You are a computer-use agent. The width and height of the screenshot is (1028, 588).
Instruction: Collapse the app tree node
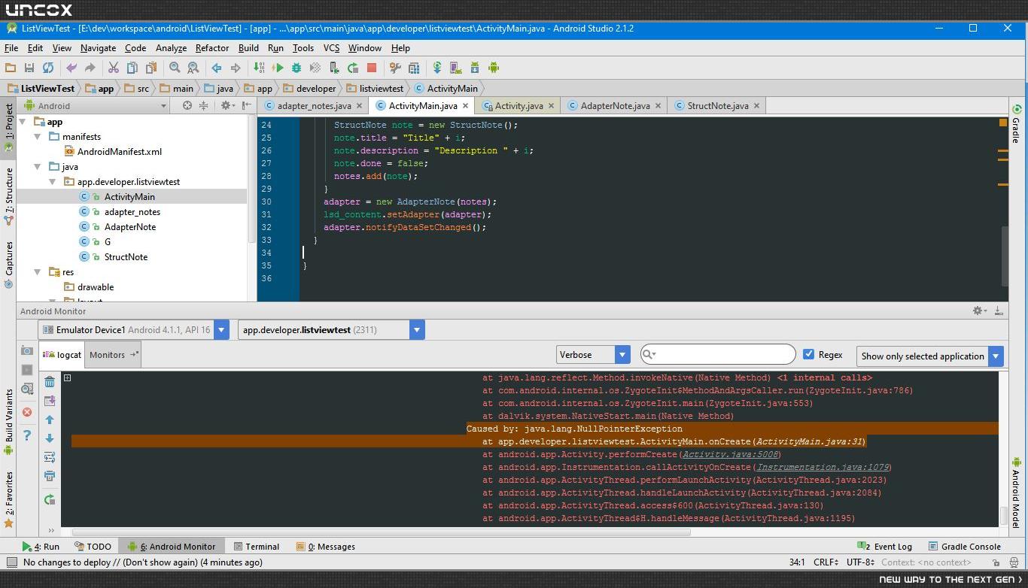(x=23, y=122)
